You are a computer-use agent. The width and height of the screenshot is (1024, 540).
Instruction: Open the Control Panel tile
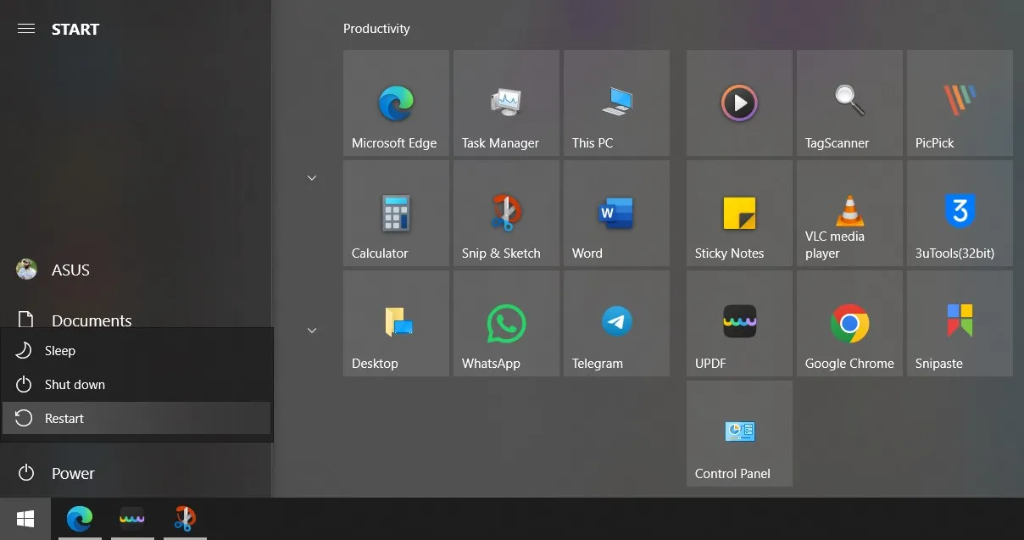coord(739,433)
